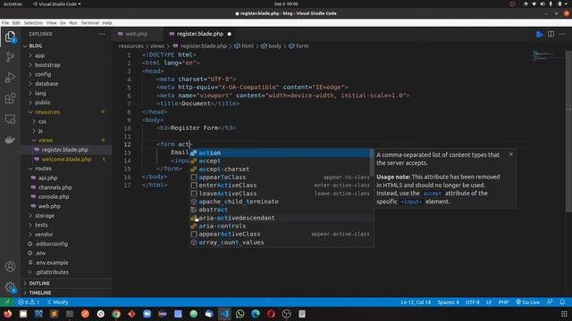Click body in breadcrumb path
572x321 pixels.
274,45
